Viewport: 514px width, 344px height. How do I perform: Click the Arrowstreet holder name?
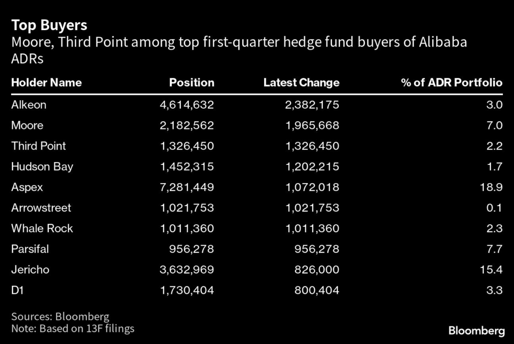coord(41,208)
